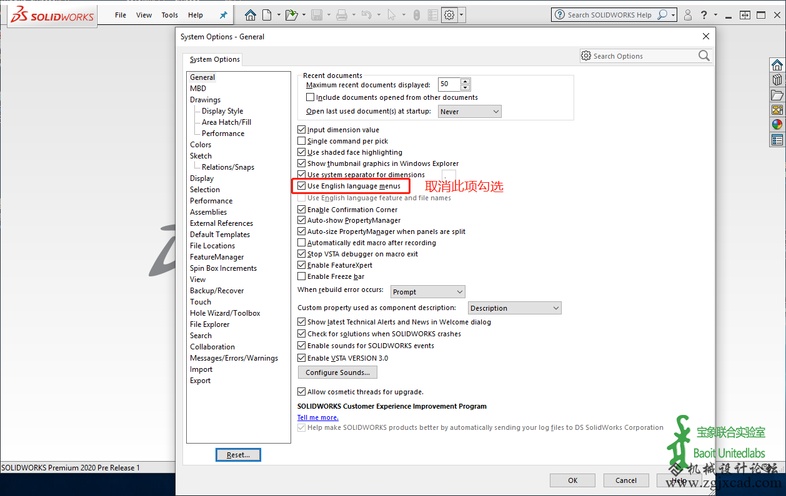The height and width of the screenshot is (496, 786).
Task: Click the Rebuild traffic light icon
Action: coord(417,15)
